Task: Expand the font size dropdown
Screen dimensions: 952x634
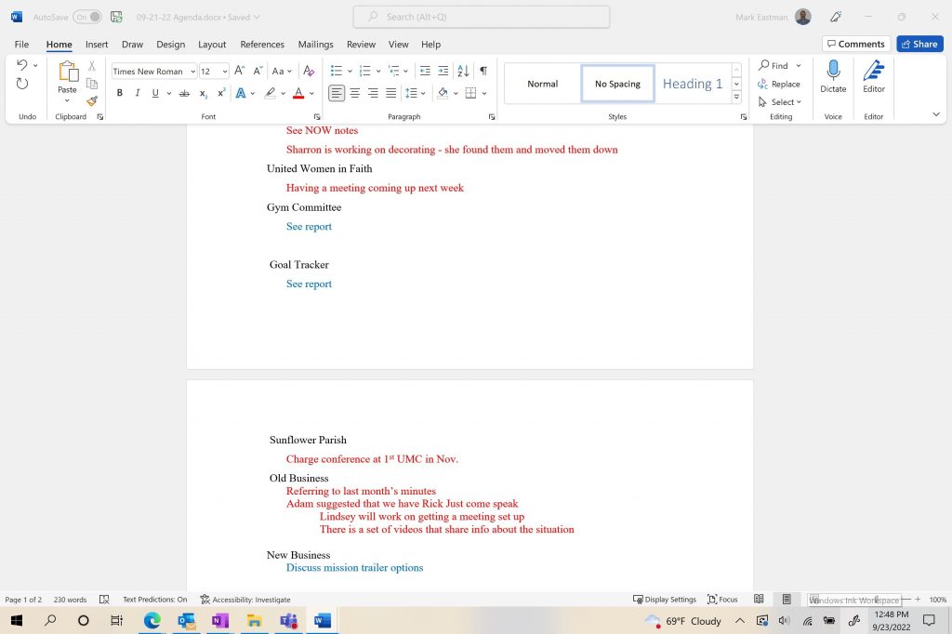Action: pyautogui.click(x=225, y=72)
